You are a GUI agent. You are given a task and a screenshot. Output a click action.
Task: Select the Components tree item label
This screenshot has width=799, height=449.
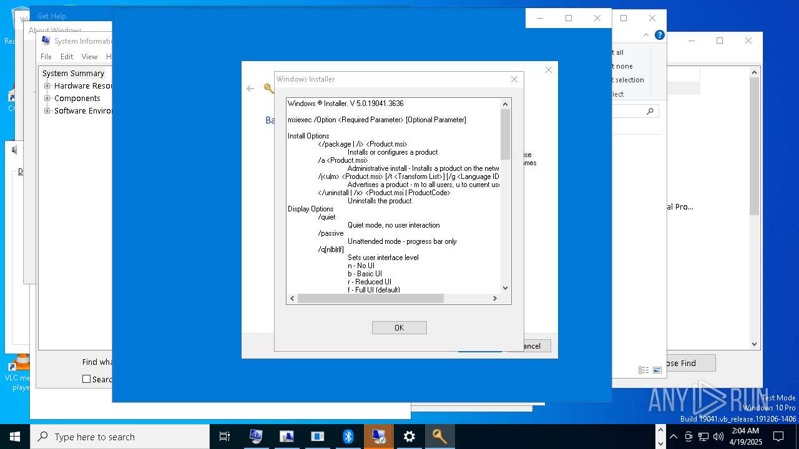pos(77,98)
